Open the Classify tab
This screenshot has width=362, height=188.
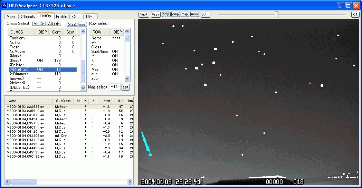click(x=28, y=17)
